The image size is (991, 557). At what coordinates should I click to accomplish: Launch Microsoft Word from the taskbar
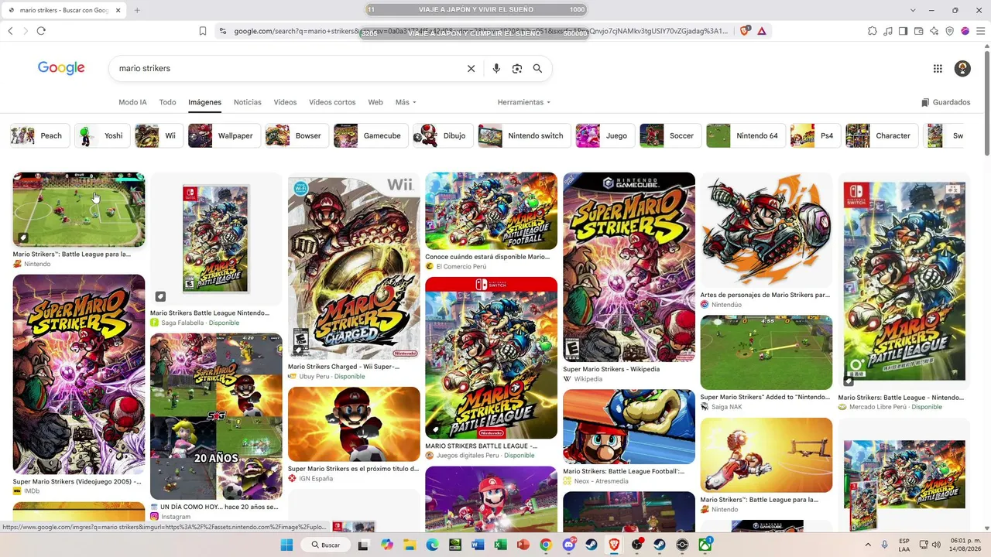point(478,545)
